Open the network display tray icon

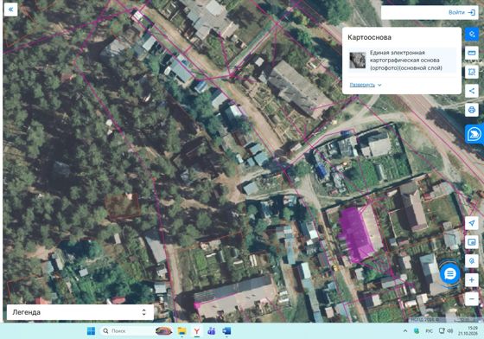pos(442,331)
